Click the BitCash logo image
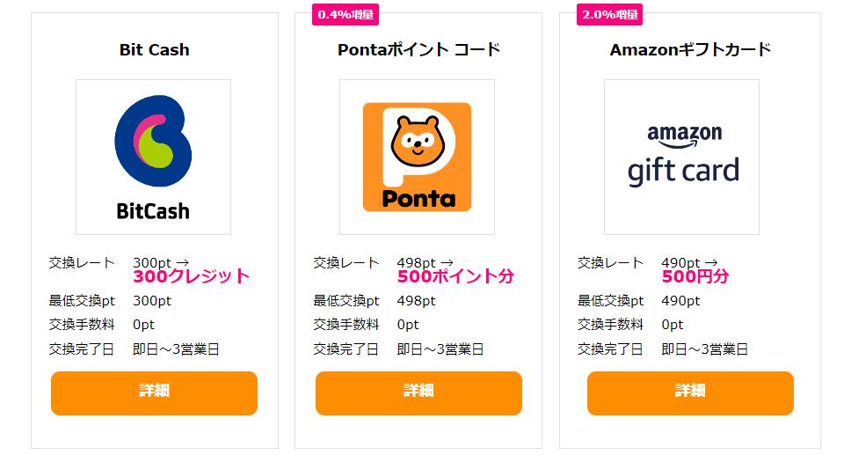The height and width of the screenshot is (455, 851). 153,158
